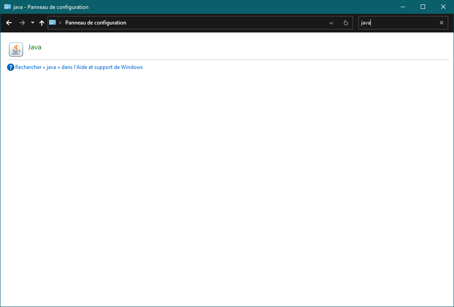Viewport: 454px width, 307px height.
Task: Open the recent locations dropdown
Action: (32, 23)
